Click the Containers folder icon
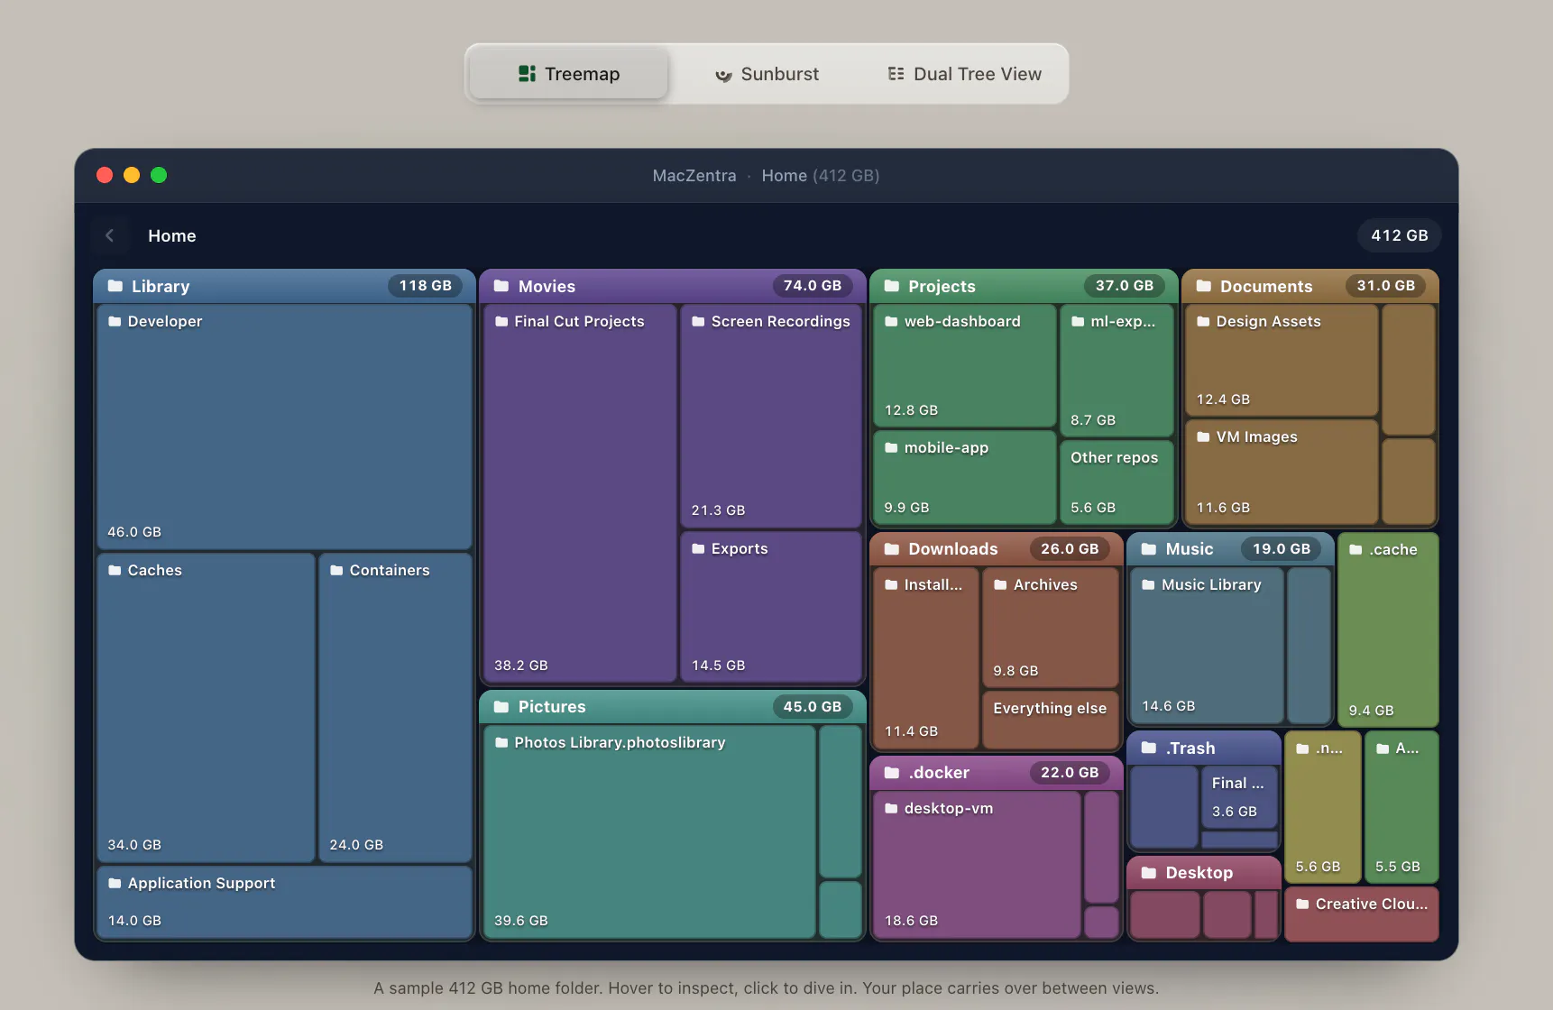The width and height of the screenshot is (1553, 1010). (336, 570)
